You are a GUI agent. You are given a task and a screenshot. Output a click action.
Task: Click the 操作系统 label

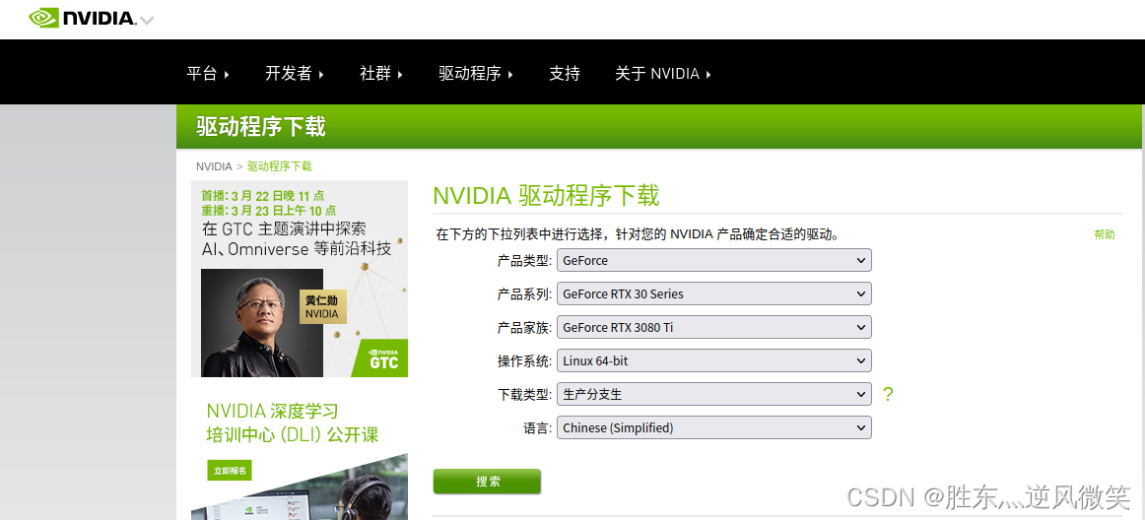524,360
